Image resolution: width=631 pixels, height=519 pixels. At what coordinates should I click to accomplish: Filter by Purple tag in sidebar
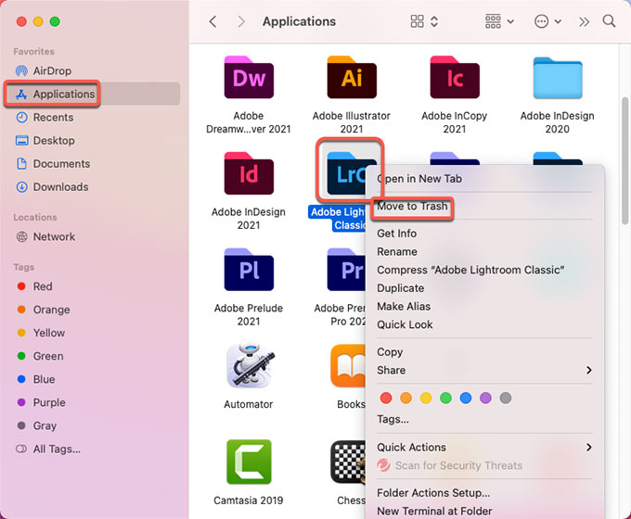pos(41,402)
